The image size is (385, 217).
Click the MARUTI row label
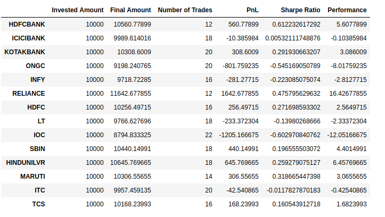click(x=32, y=177)
